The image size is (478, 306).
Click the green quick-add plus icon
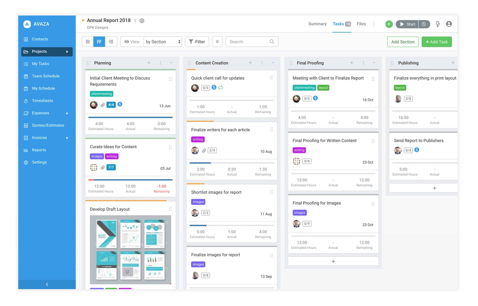click(x=389, y=24)
